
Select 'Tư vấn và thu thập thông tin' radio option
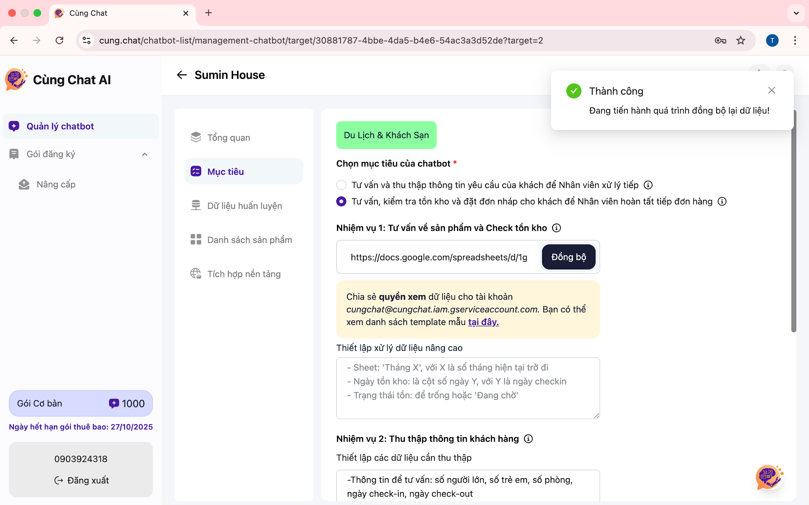click(341, 185)
